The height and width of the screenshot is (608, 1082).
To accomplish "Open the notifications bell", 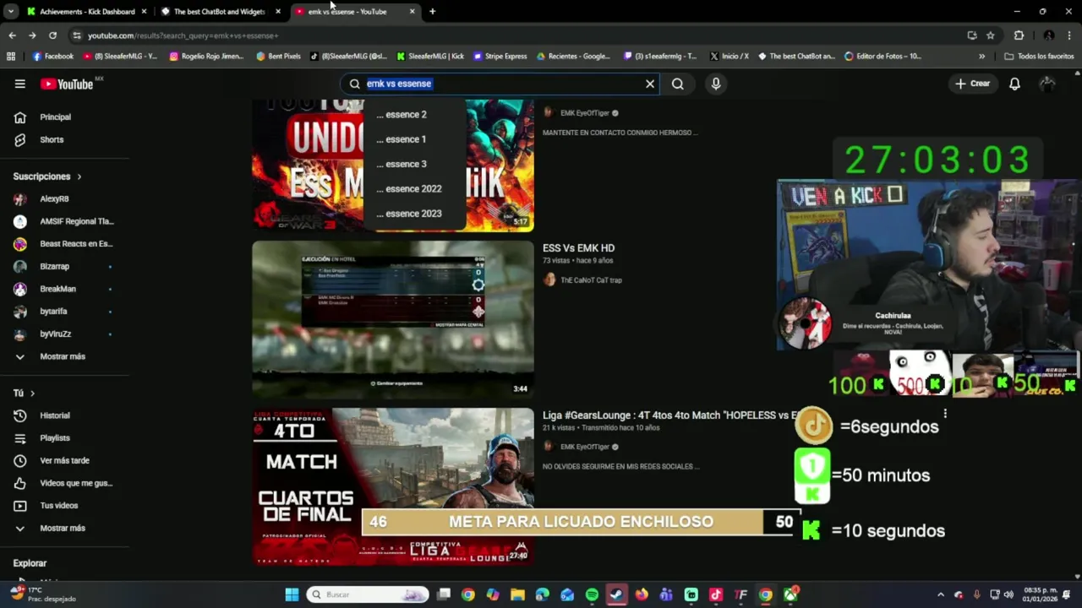I will click(x=1014, y=84).
